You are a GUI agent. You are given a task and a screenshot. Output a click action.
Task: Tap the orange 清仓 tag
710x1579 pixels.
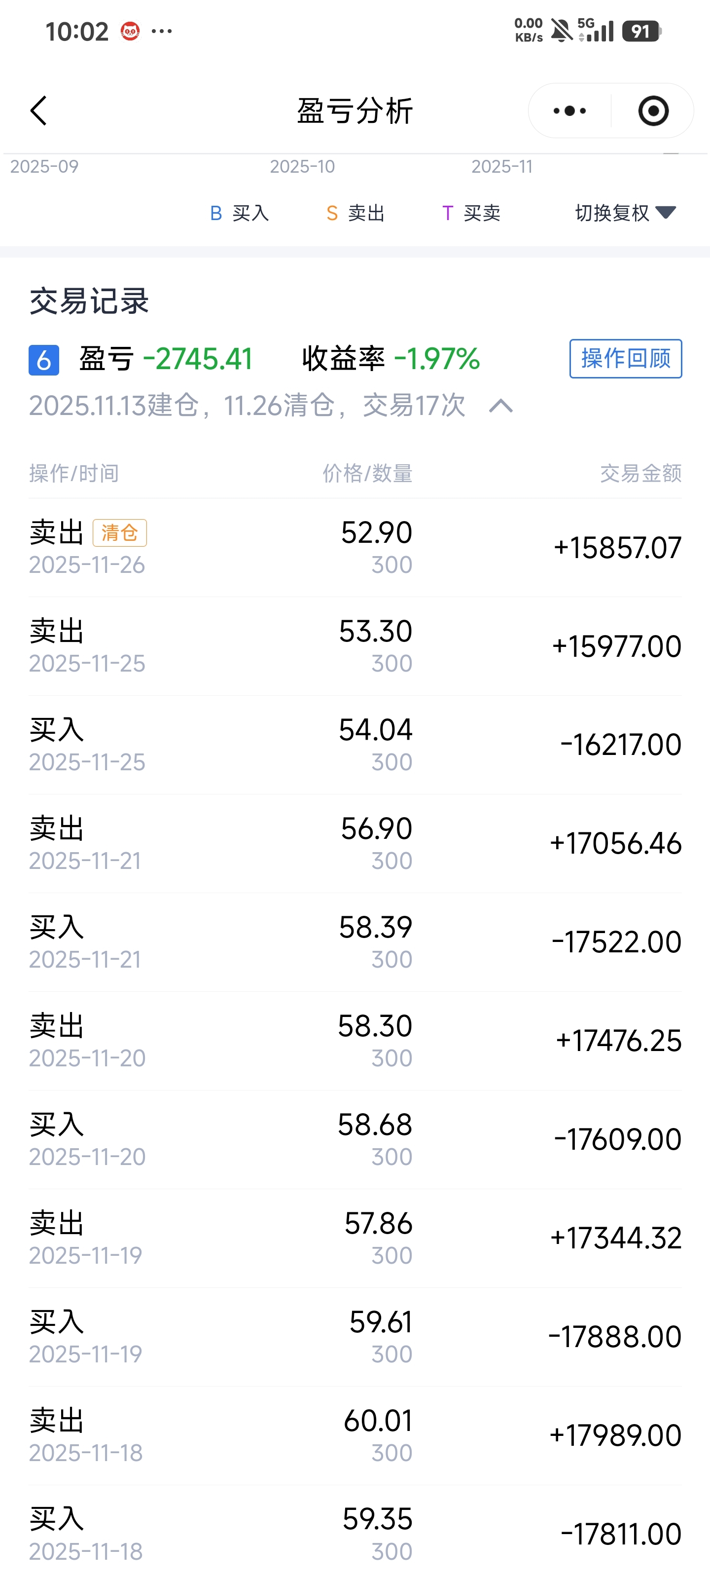119,533
